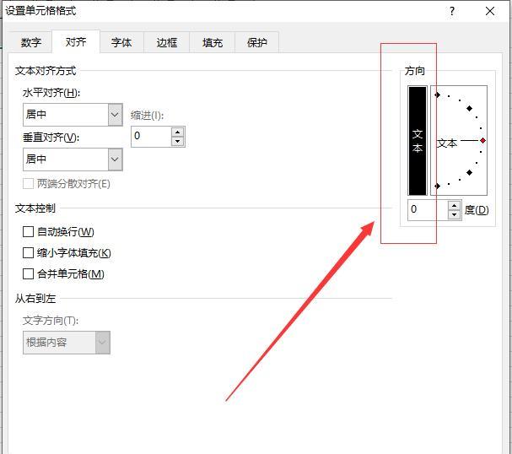The width and height of the screenshot is (512, 454).
Task: Click the 缩进 value input field
Action: pyautogui.click(x=151, y=137)
